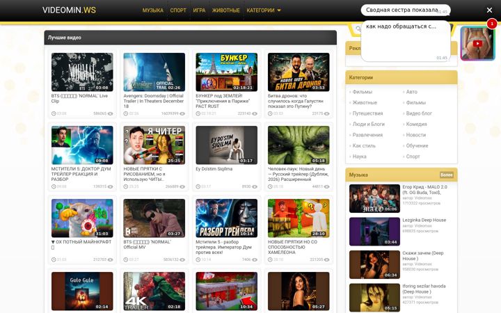Click eye icon under BTS Official MV
This screenshot has width=501, height=313.
pyautogui.click(x=182, y=259)
